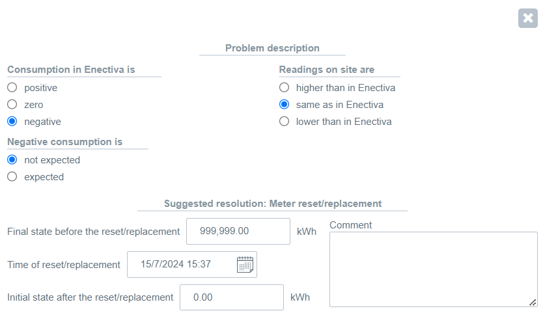Click the 'Final state before the reset/replacement' label
The image size is (543, 326).
(x=93, y=231)
